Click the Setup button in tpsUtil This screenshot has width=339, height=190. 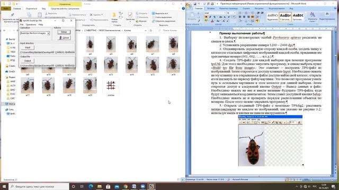[64, 32]
